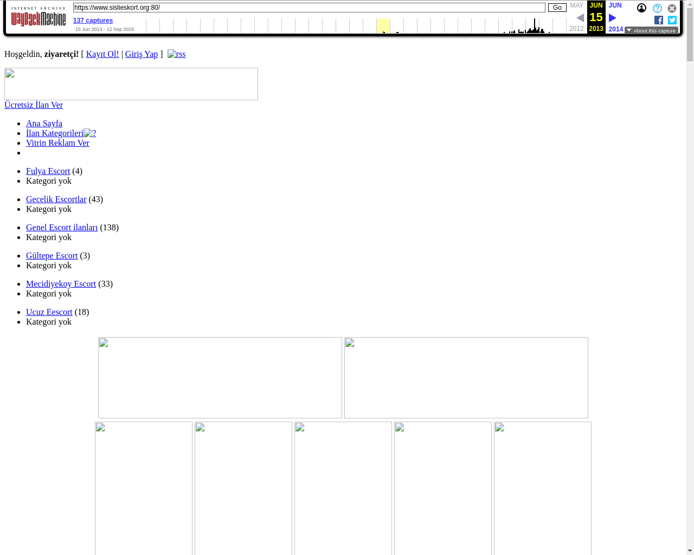
Task: Click the icon beside İlan Kategorileri
Action: click(89, 133)
